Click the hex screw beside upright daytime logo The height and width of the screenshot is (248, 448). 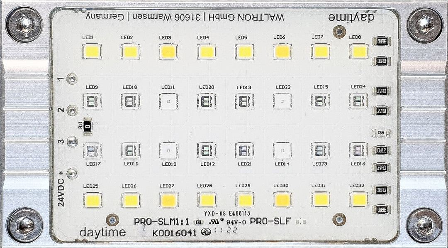click(x=24, y=225)
